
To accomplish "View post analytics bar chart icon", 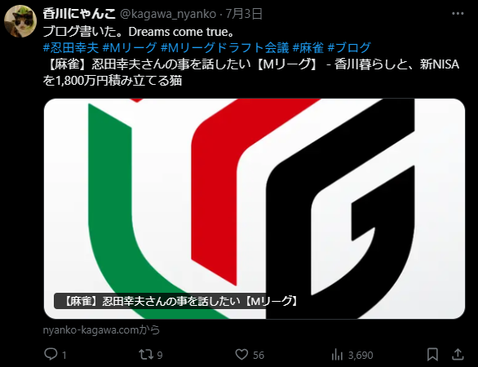I will click(337, 355).
